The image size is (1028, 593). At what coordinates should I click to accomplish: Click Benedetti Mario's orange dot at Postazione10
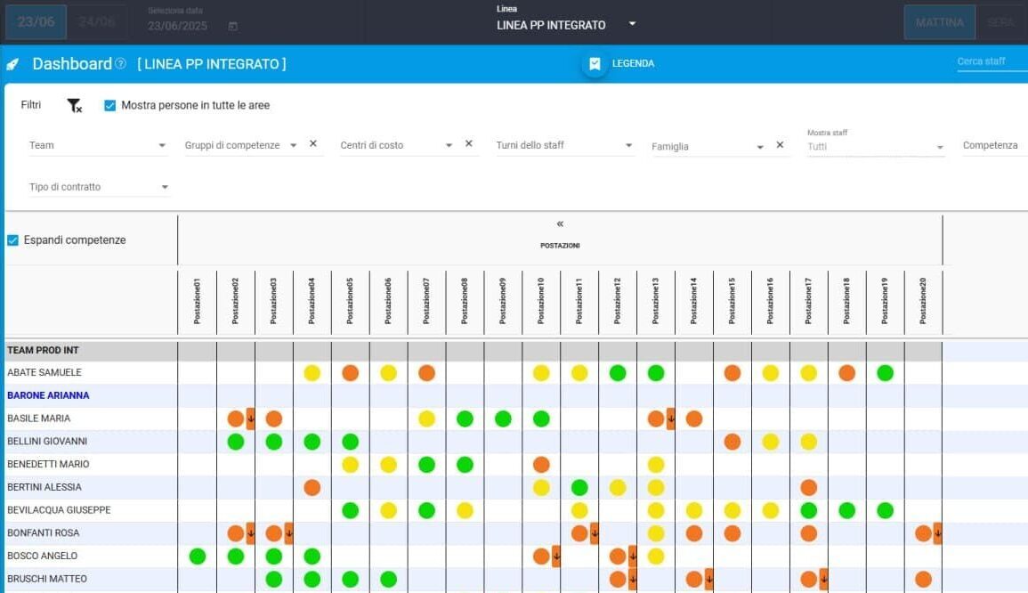click(541, 465)
